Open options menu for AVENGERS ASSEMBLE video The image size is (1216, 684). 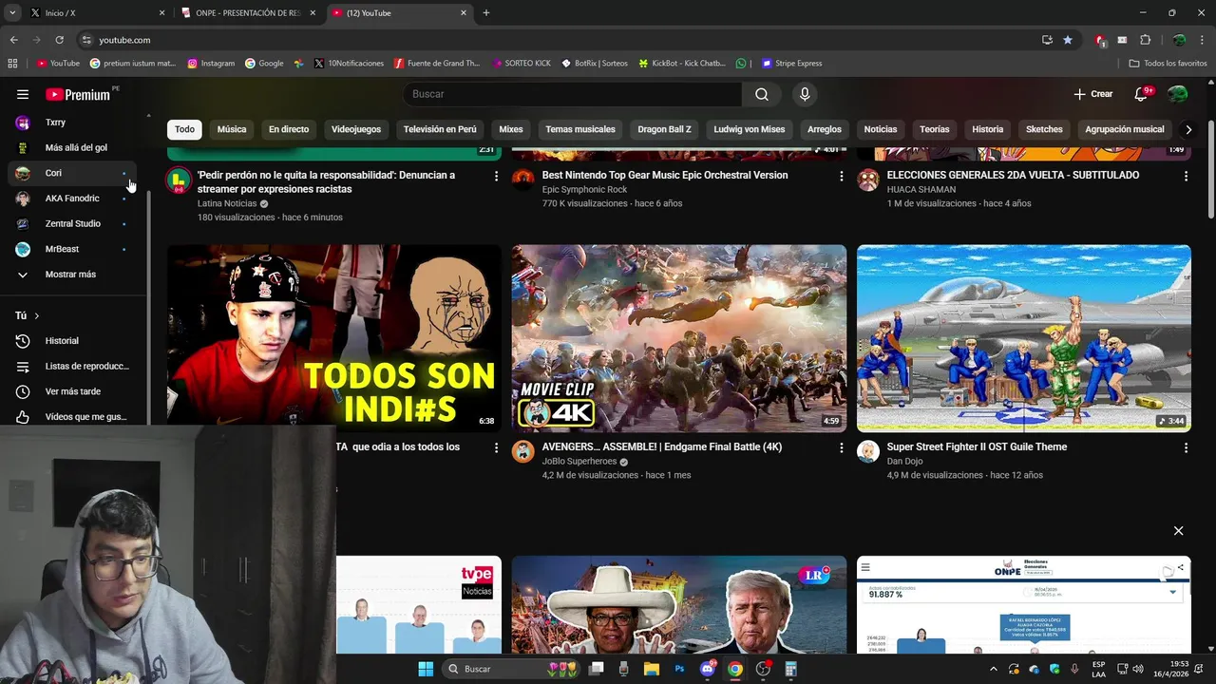pyautogui.click(x=841, y=447)
